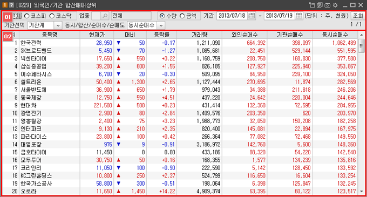Viewport: 367px width, 197px height.
Task: Click the 조회 search button
Action: tap(358, 16)
